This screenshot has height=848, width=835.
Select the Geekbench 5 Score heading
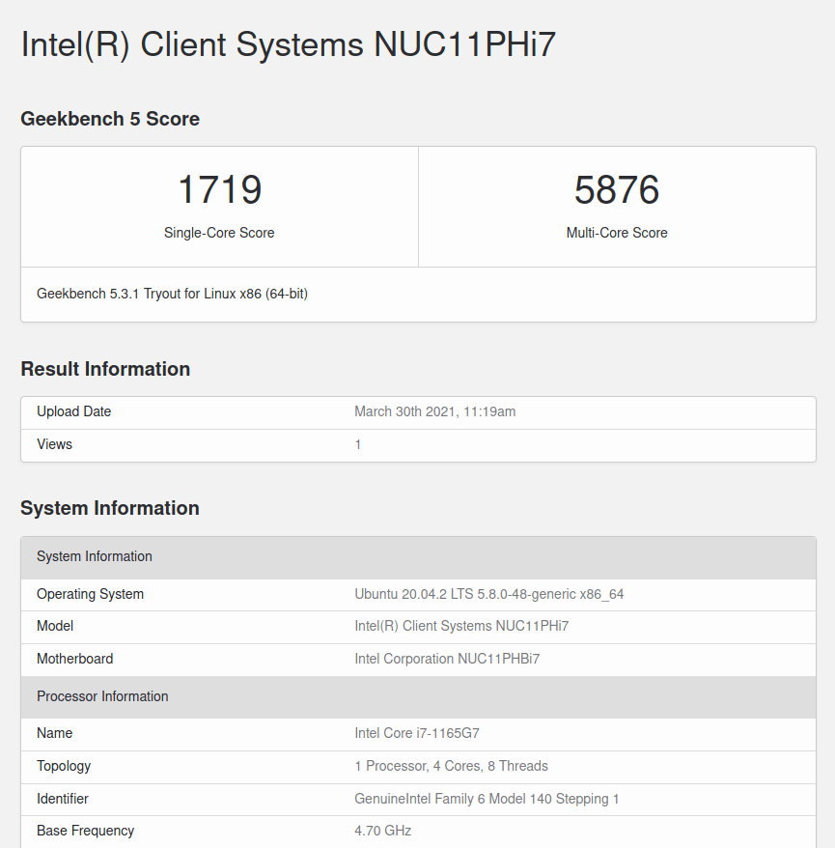coord(110,119)
